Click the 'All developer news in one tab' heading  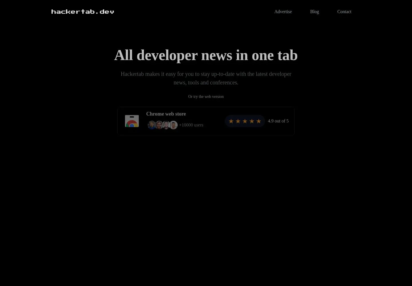coord(206,55)
